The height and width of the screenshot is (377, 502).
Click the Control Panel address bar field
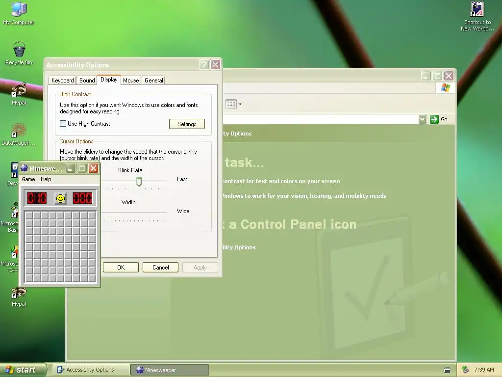[x=321, y=119]
